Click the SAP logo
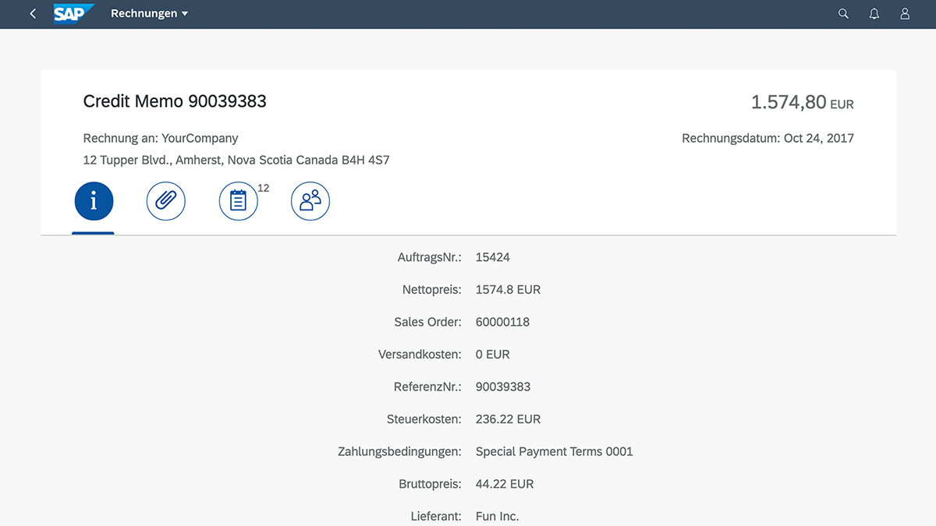 [x=73, y=14]
